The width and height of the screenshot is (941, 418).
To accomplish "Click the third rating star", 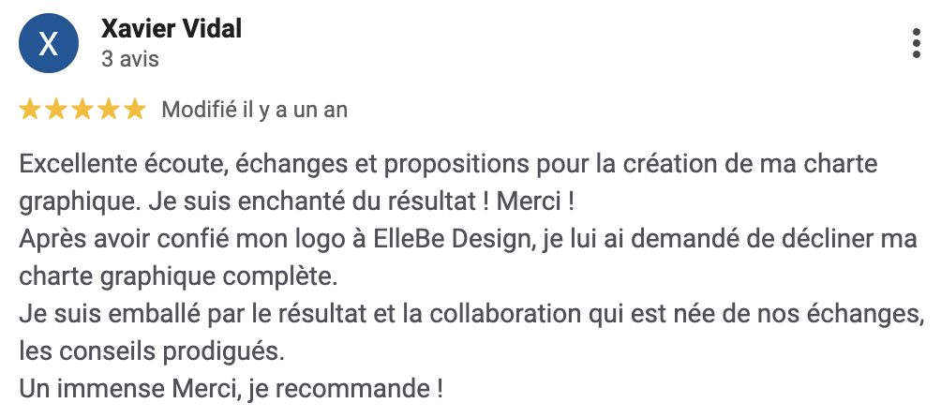I will tap(82, 110).
